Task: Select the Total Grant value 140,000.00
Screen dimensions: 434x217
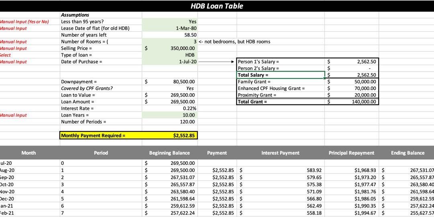Action: 352,102
